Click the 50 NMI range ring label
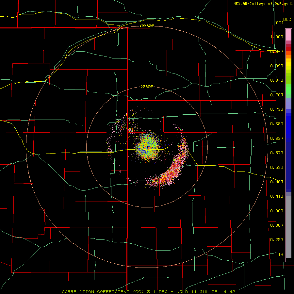Viewport: 294px width, 294px height. click(147, 86)
